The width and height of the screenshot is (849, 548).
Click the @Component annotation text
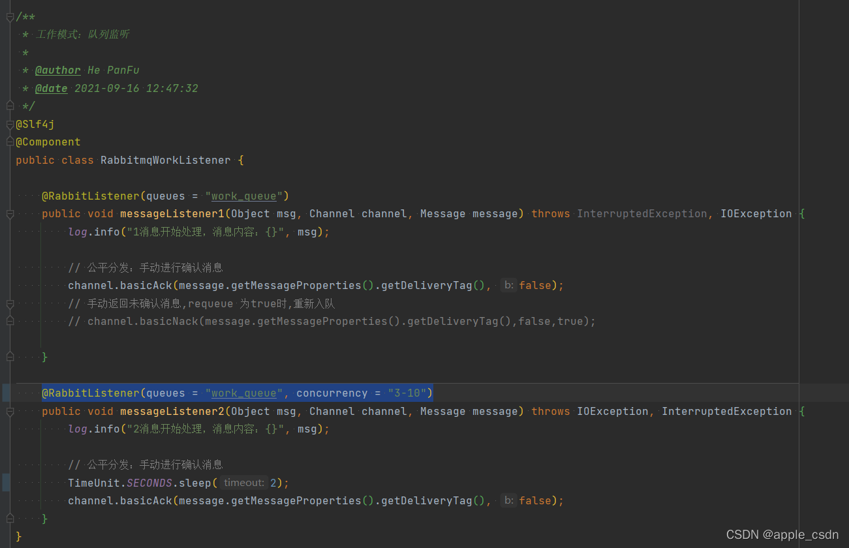tap(48, 142)
